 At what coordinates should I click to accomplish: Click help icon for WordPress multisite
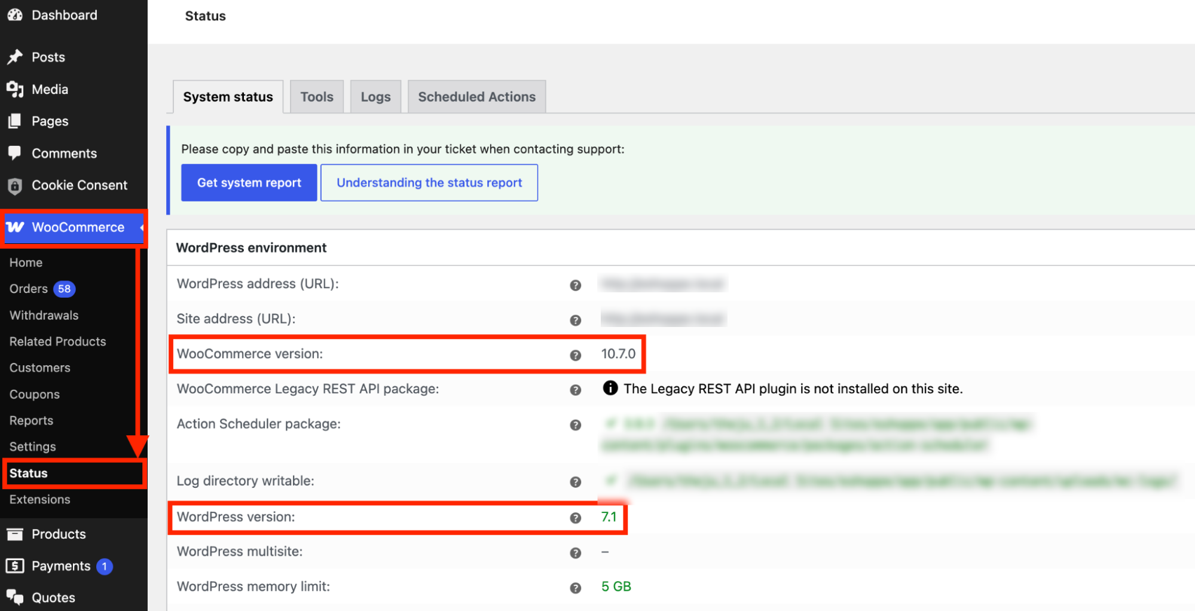click(x=576, y=553)
